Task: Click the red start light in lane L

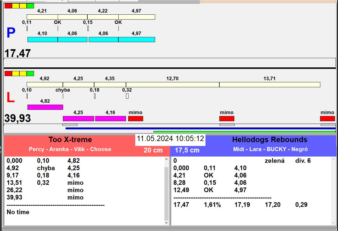Action: click(8, 73)
